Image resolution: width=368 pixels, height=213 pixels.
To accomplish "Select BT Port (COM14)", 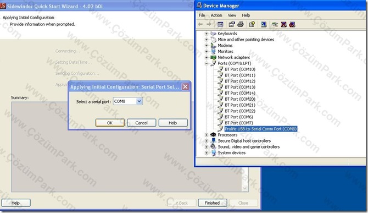I will tap(240, 93).
